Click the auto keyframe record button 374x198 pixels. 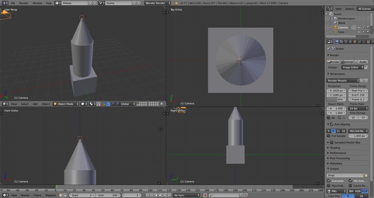[205, 195]
